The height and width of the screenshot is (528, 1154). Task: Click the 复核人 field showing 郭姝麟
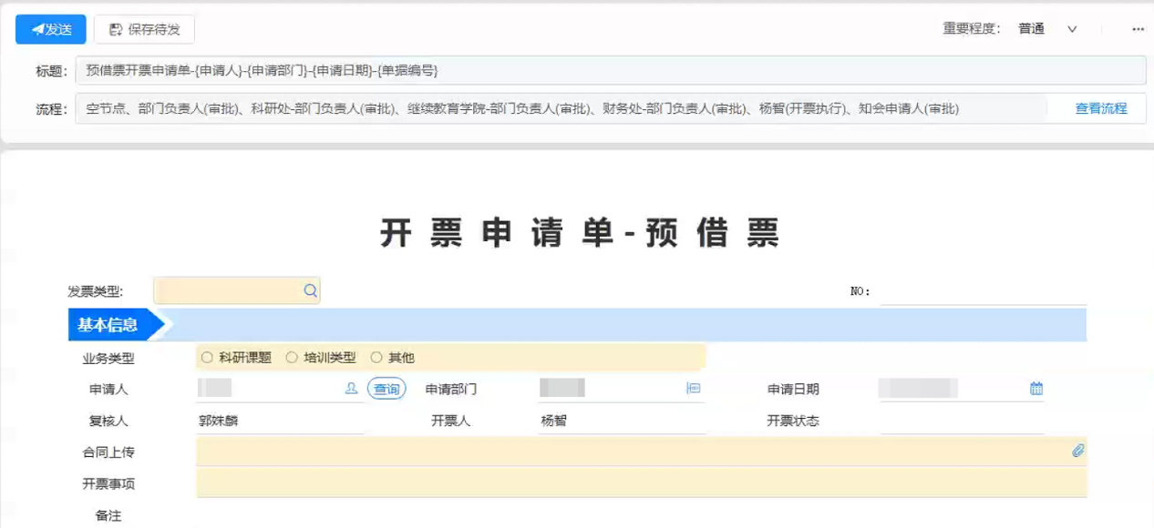click(279, 421)
